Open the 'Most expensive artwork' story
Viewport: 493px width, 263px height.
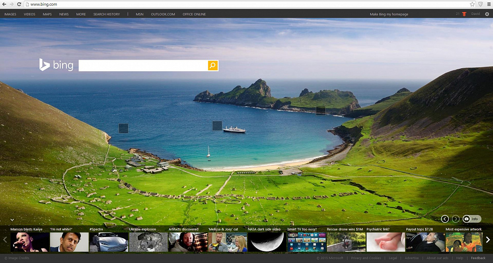pyautogui.click(x=465, y=242)
